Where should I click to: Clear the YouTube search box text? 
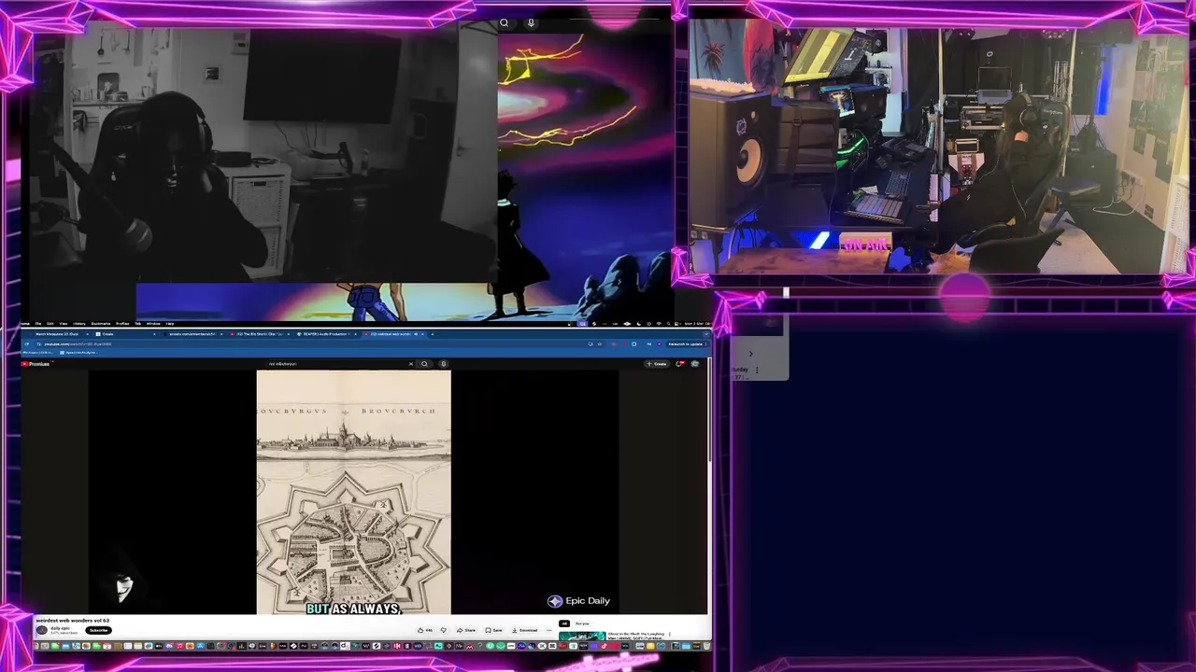[411, 364]
